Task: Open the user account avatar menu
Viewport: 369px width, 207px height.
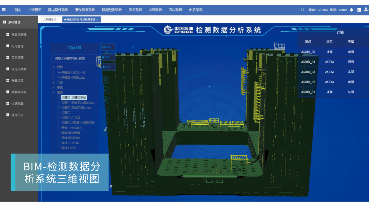Action: (x=366, y=9)
